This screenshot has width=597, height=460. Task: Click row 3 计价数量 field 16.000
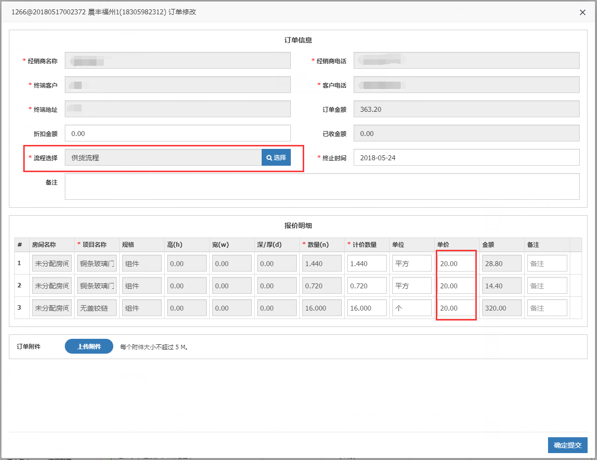(x=367, y=308)
